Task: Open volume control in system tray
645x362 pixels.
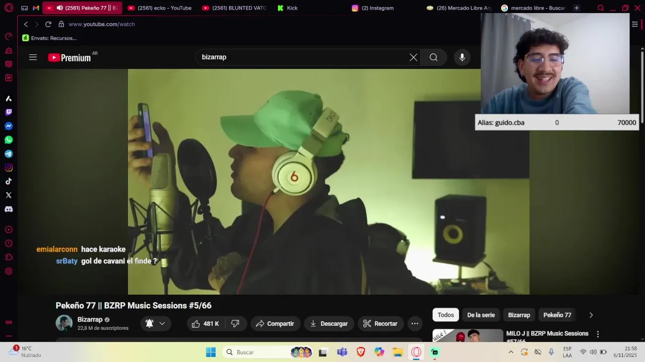Action: coord(593,352)
